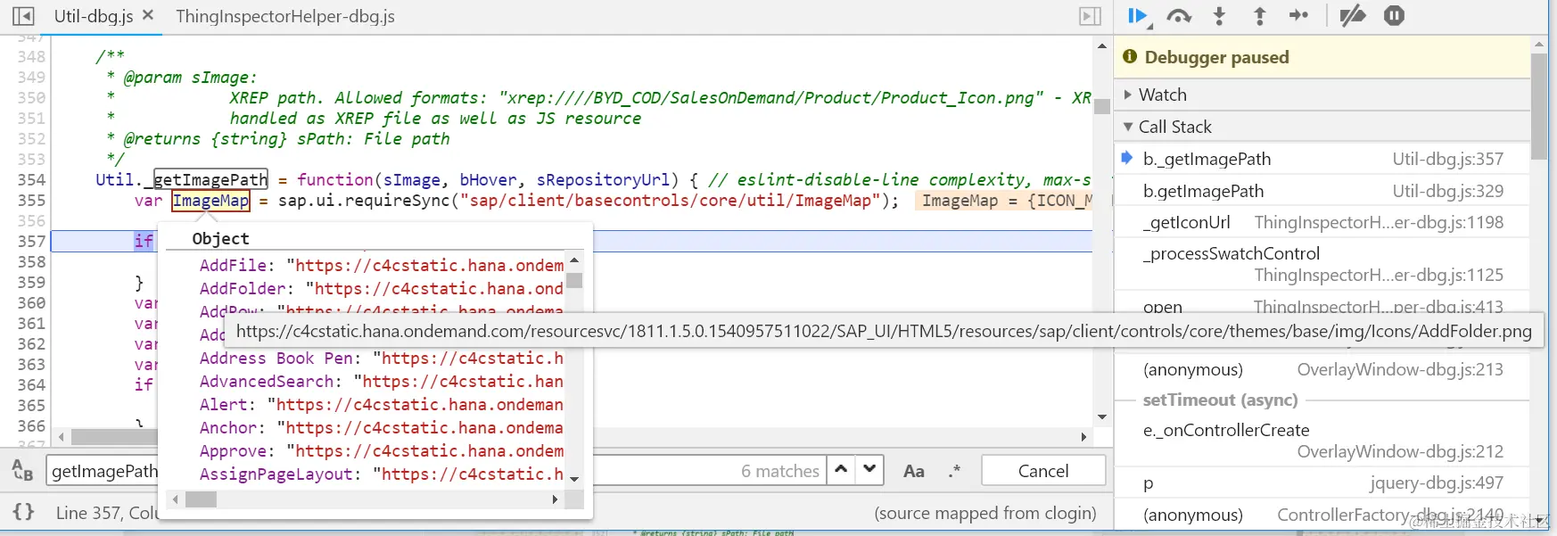Select AssignPageLayout property in object popup
The image size is (1557, 536).
click(382, 474)
